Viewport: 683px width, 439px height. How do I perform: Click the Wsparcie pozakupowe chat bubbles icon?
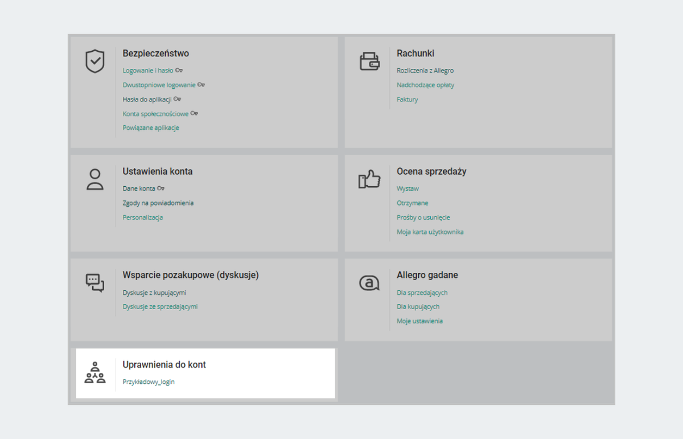[x=95, y=282]
